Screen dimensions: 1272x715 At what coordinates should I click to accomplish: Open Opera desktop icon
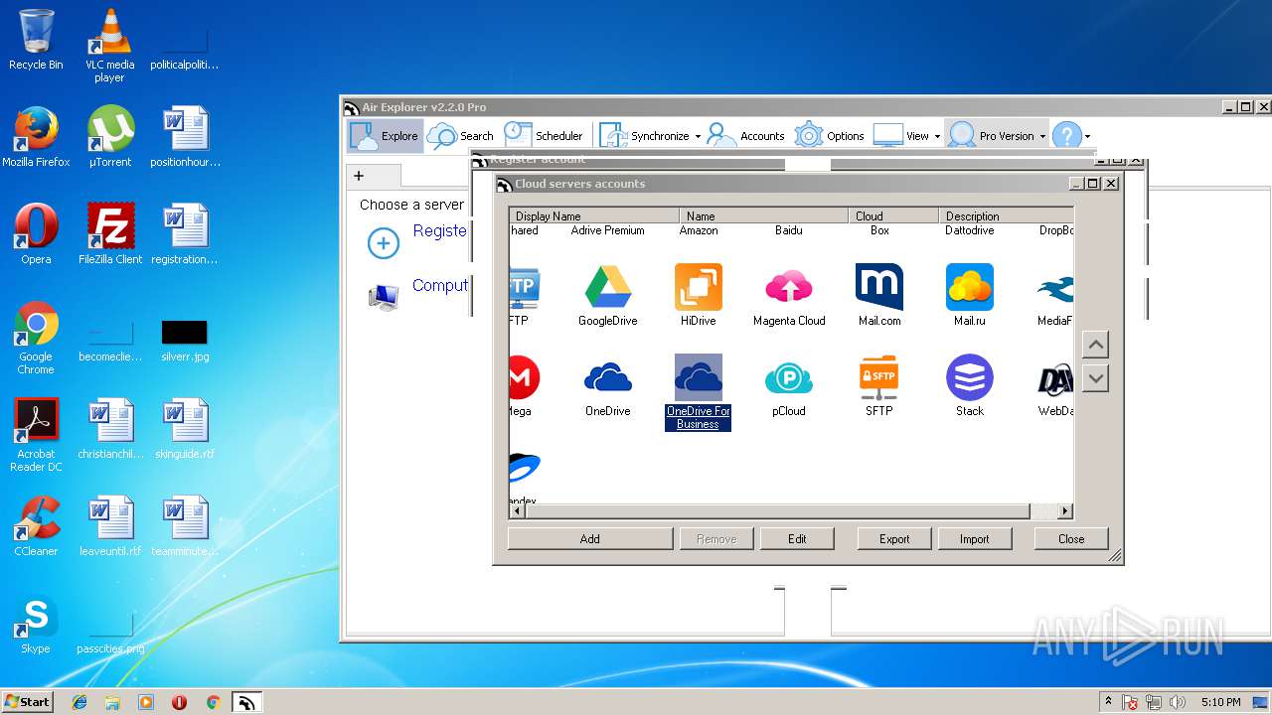point(36,234)
